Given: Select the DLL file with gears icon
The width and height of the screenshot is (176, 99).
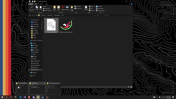Looking at the screenshot, I should pos(51,25).
